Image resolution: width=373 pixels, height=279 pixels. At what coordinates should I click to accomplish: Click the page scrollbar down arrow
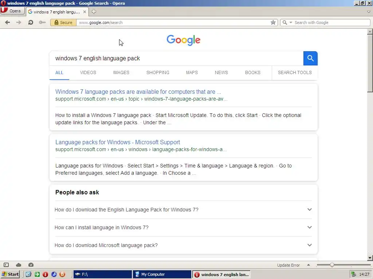click(370, 258)
